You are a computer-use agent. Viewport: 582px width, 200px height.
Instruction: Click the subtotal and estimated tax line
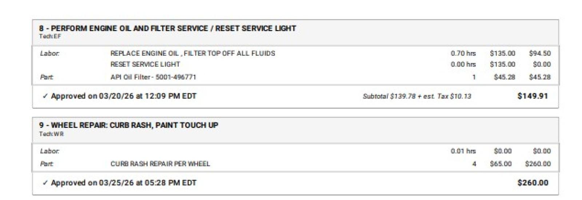point(416,96)
